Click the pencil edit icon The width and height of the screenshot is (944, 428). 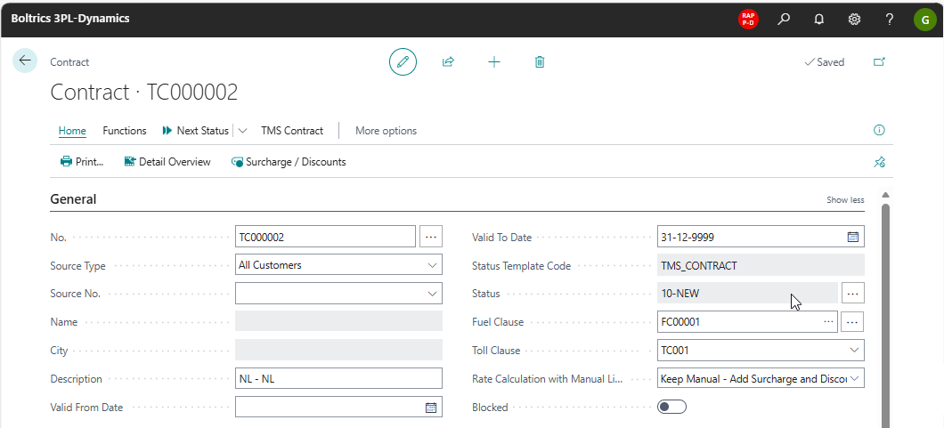(x=403, y=61)
